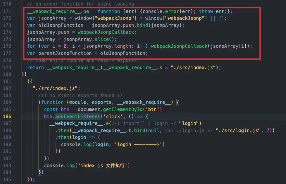Click the 'login -------->' string on line 190
Image resolution: width=286 pixels, height=184 pixels.
click(x=138, y=144)
